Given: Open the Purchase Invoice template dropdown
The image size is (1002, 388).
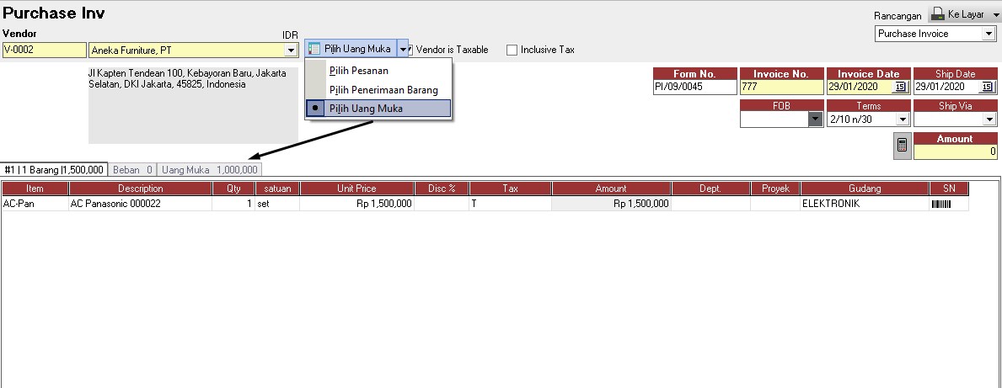Looking at the screenshot, I should point(989,34).
